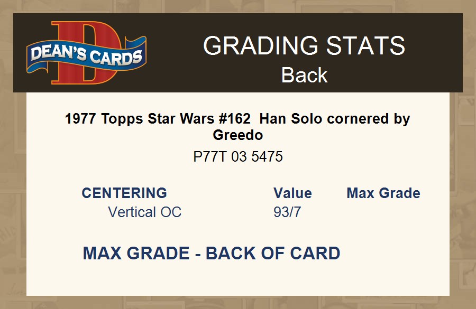The height and width of the screenshot is (309, 476).
Task: Click the word DEAN'S in the logo ribbon
Action: point(57,54)
